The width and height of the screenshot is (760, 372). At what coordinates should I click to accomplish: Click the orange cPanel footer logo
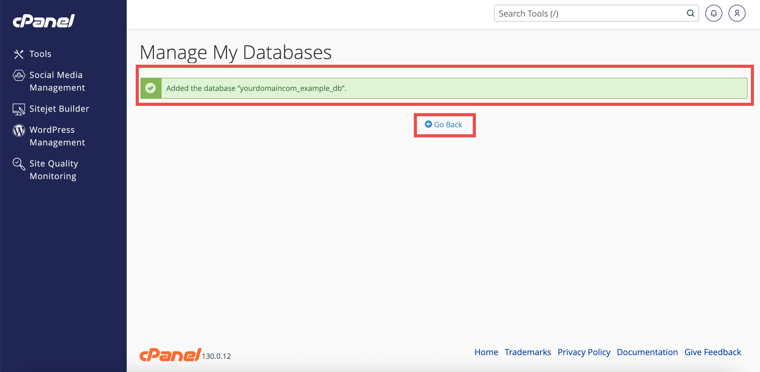pyautogui.click(x=170, y=355)
